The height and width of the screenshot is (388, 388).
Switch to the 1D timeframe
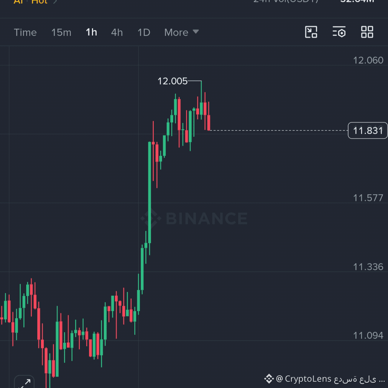click(144, 32)
